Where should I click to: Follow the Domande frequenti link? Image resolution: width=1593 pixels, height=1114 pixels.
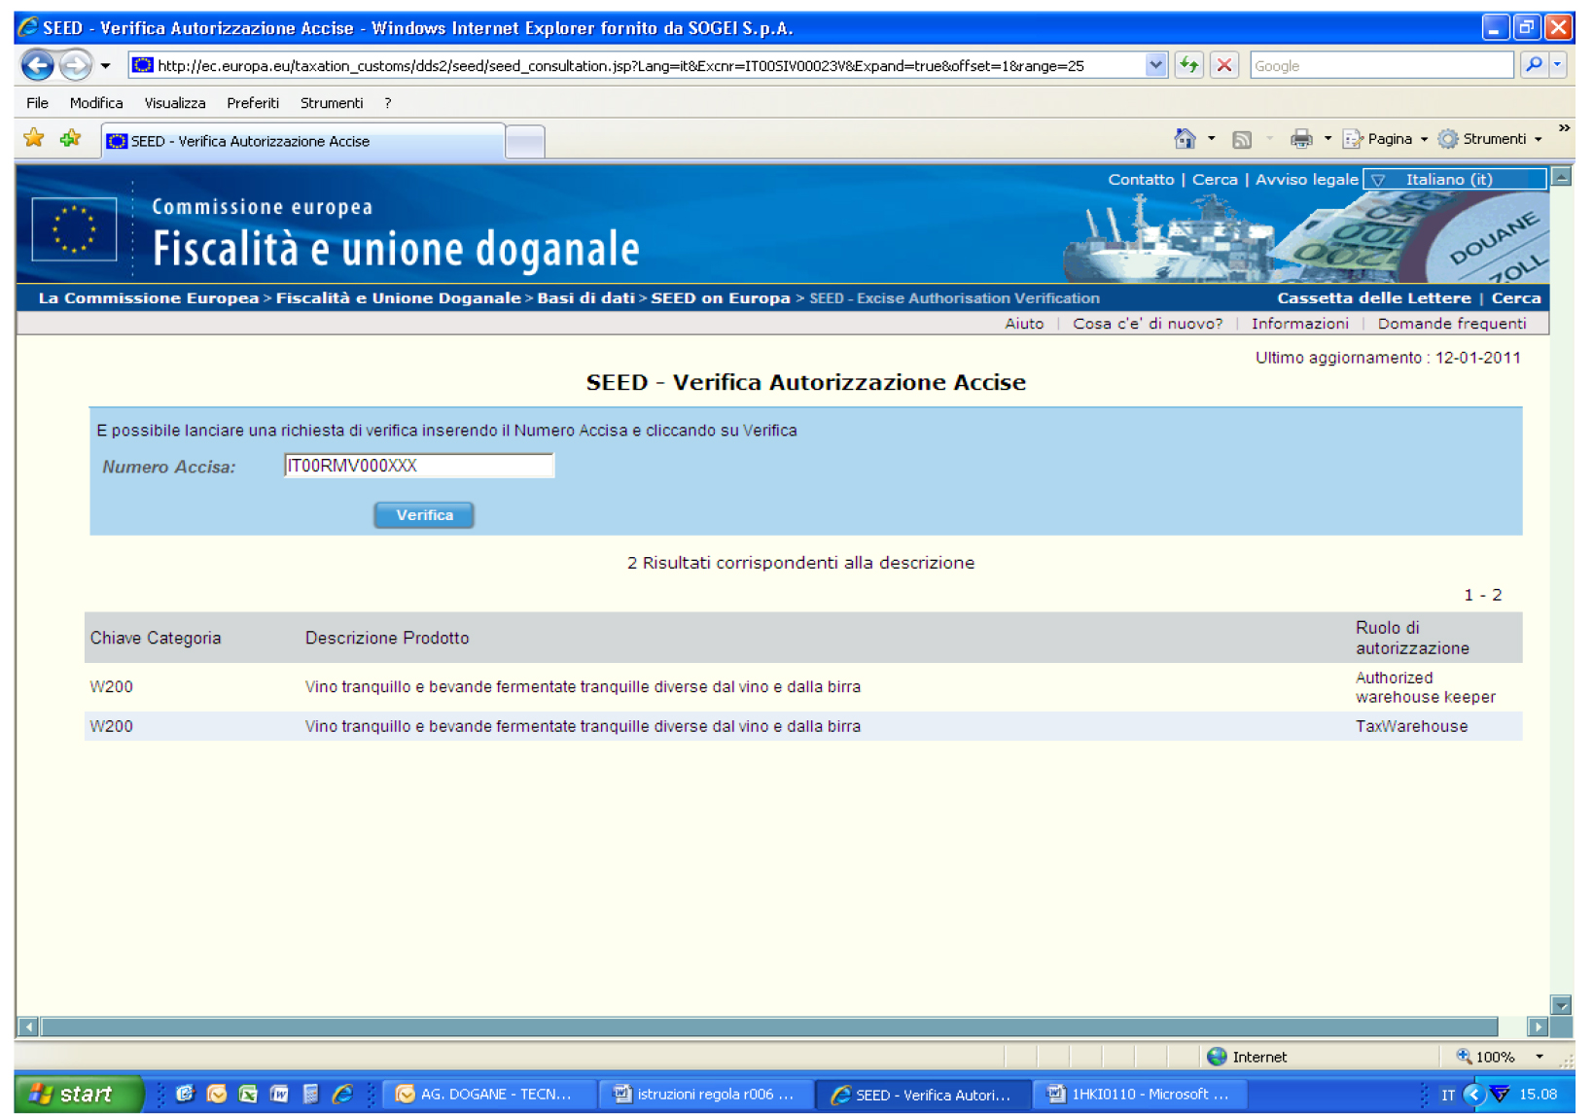1451,324
